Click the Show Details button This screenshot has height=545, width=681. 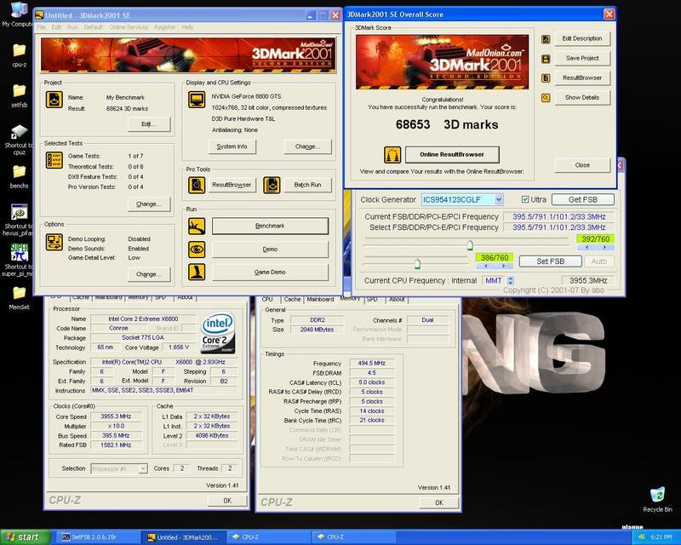(582, 97)
